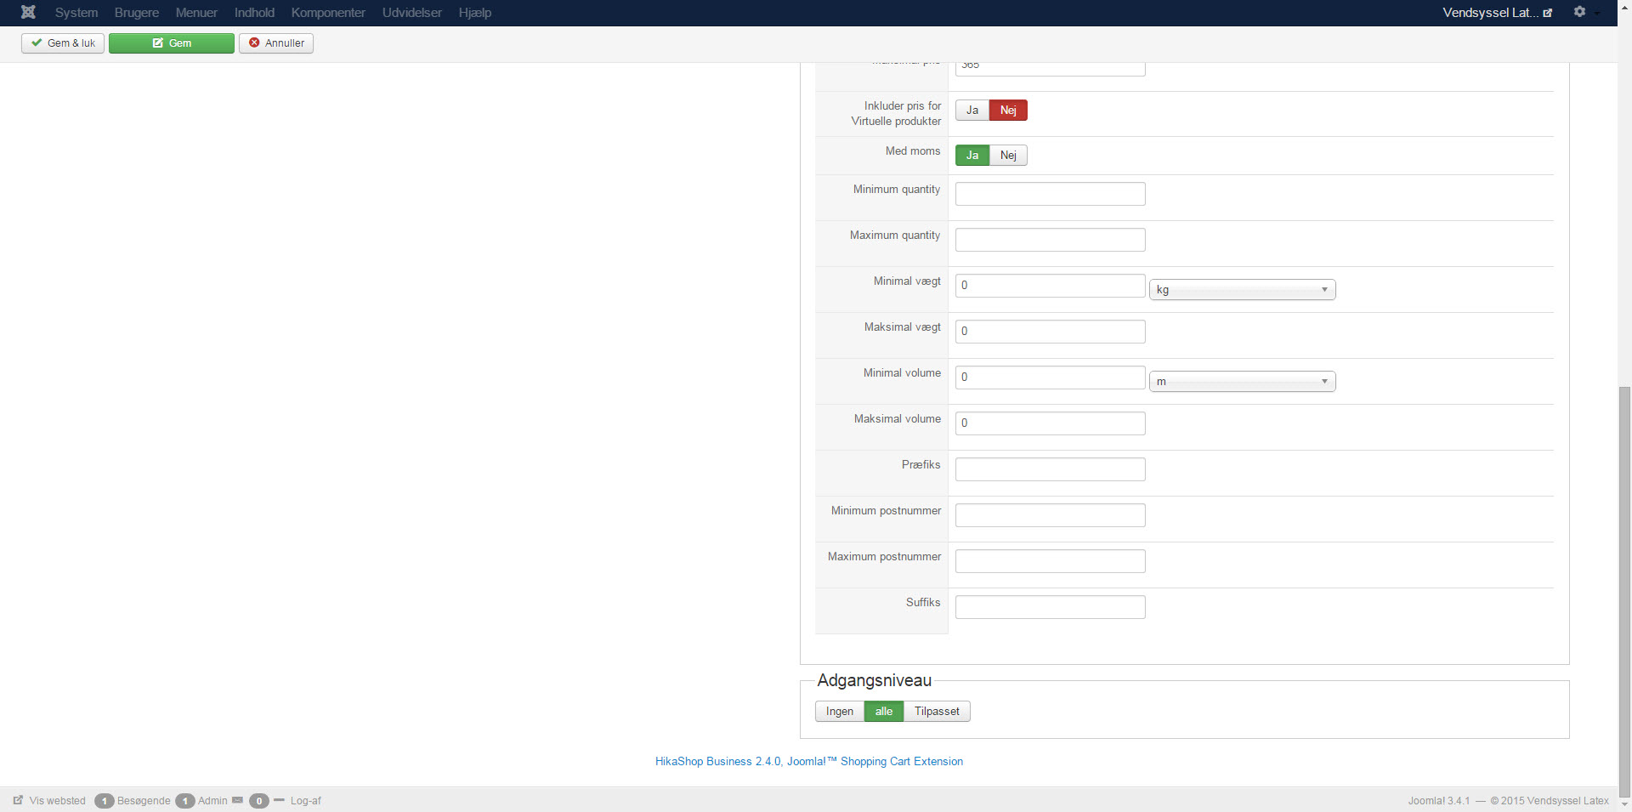Log out via the Log-af link
1632x812 pixels.
coord(306,801)
